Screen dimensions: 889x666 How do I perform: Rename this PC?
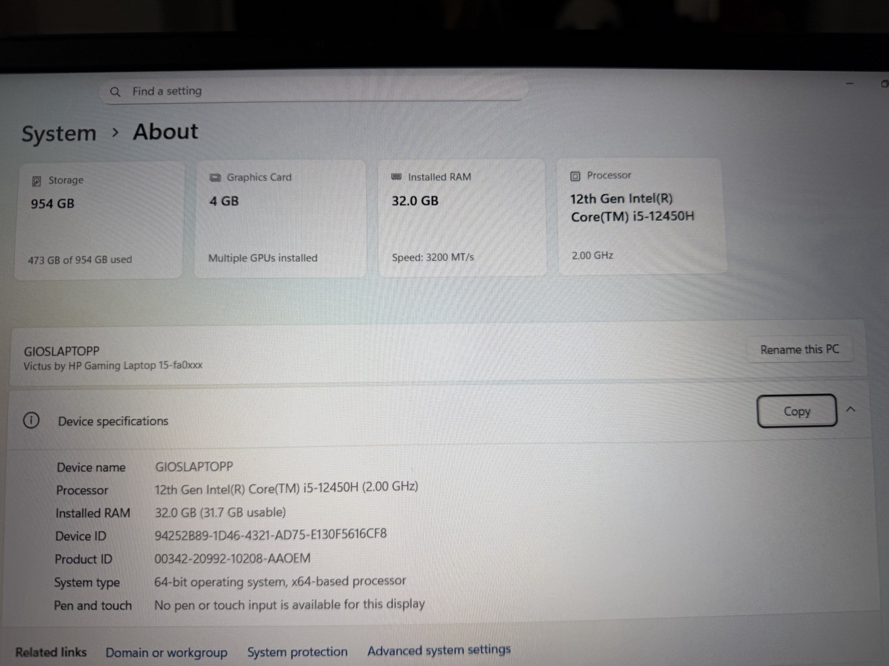[800, 349]
